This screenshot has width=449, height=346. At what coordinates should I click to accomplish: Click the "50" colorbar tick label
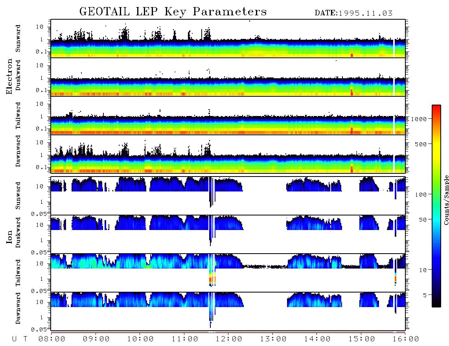click(423, 220)
